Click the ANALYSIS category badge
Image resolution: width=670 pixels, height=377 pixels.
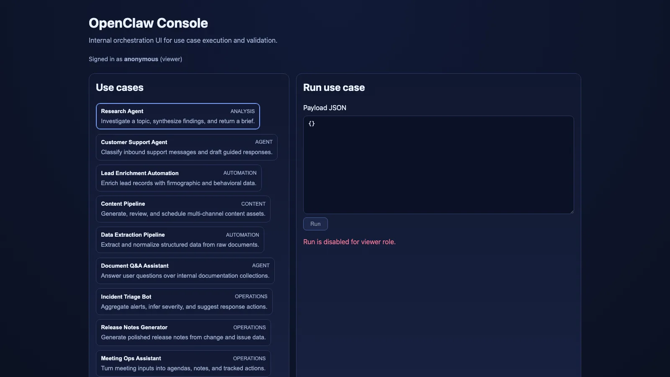pyautogui.click(x=243, y=111)
